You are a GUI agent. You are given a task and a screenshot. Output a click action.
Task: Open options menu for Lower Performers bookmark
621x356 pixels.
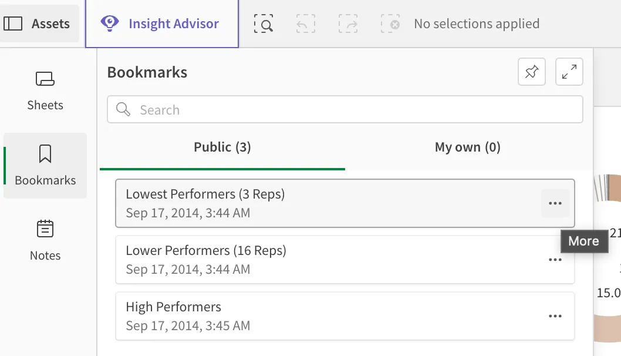coord(555,259)
